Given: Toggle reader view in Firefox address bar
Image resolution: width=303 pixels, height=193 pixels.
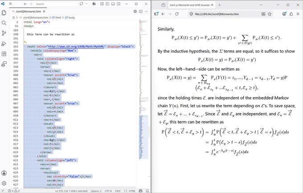Looking at the screenshot, I should 263,14.
